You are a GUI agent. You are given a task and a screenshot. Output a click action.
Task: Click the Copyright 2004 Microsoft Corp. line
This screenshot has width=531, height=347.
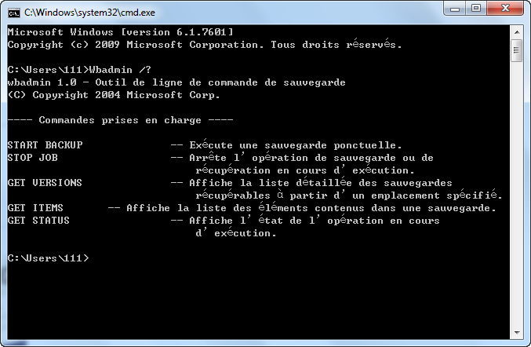tap(114, 95)
